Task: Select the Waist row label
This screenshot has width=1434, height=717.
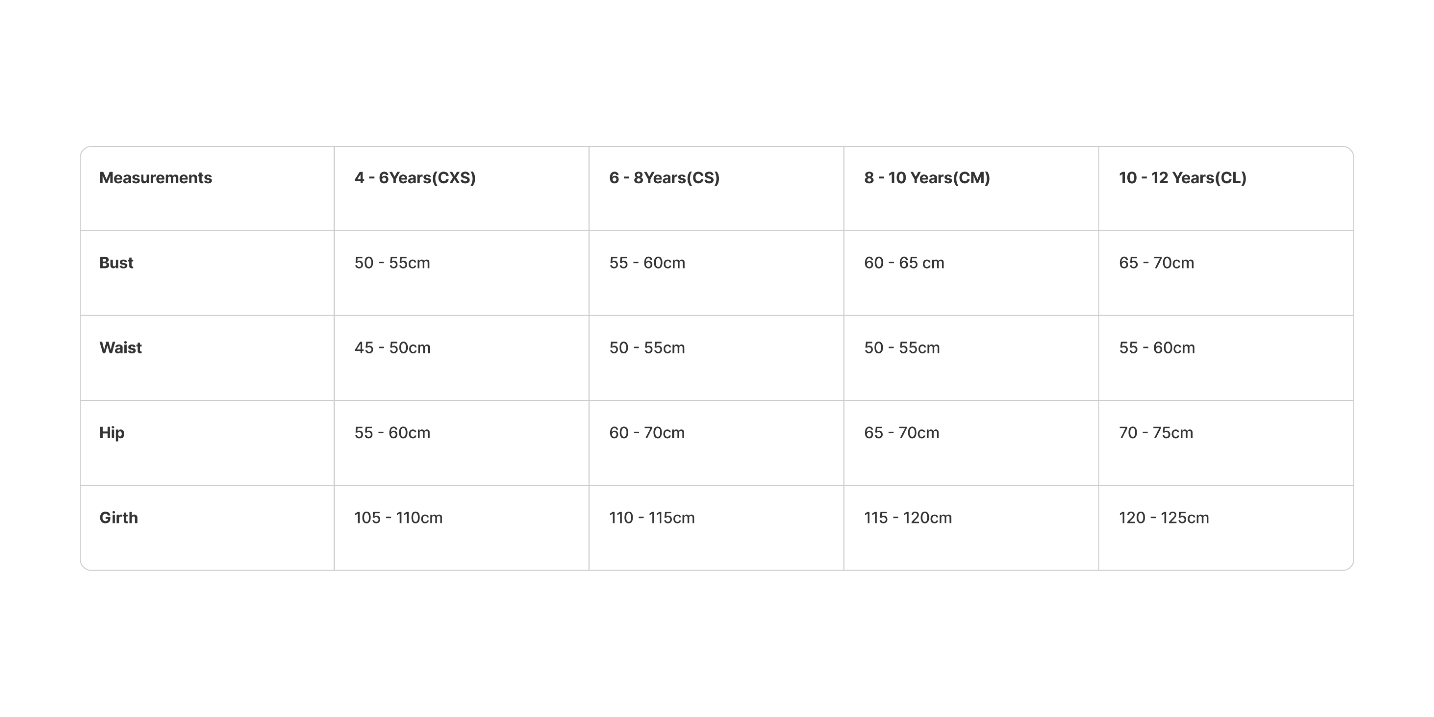Action: 120,348
